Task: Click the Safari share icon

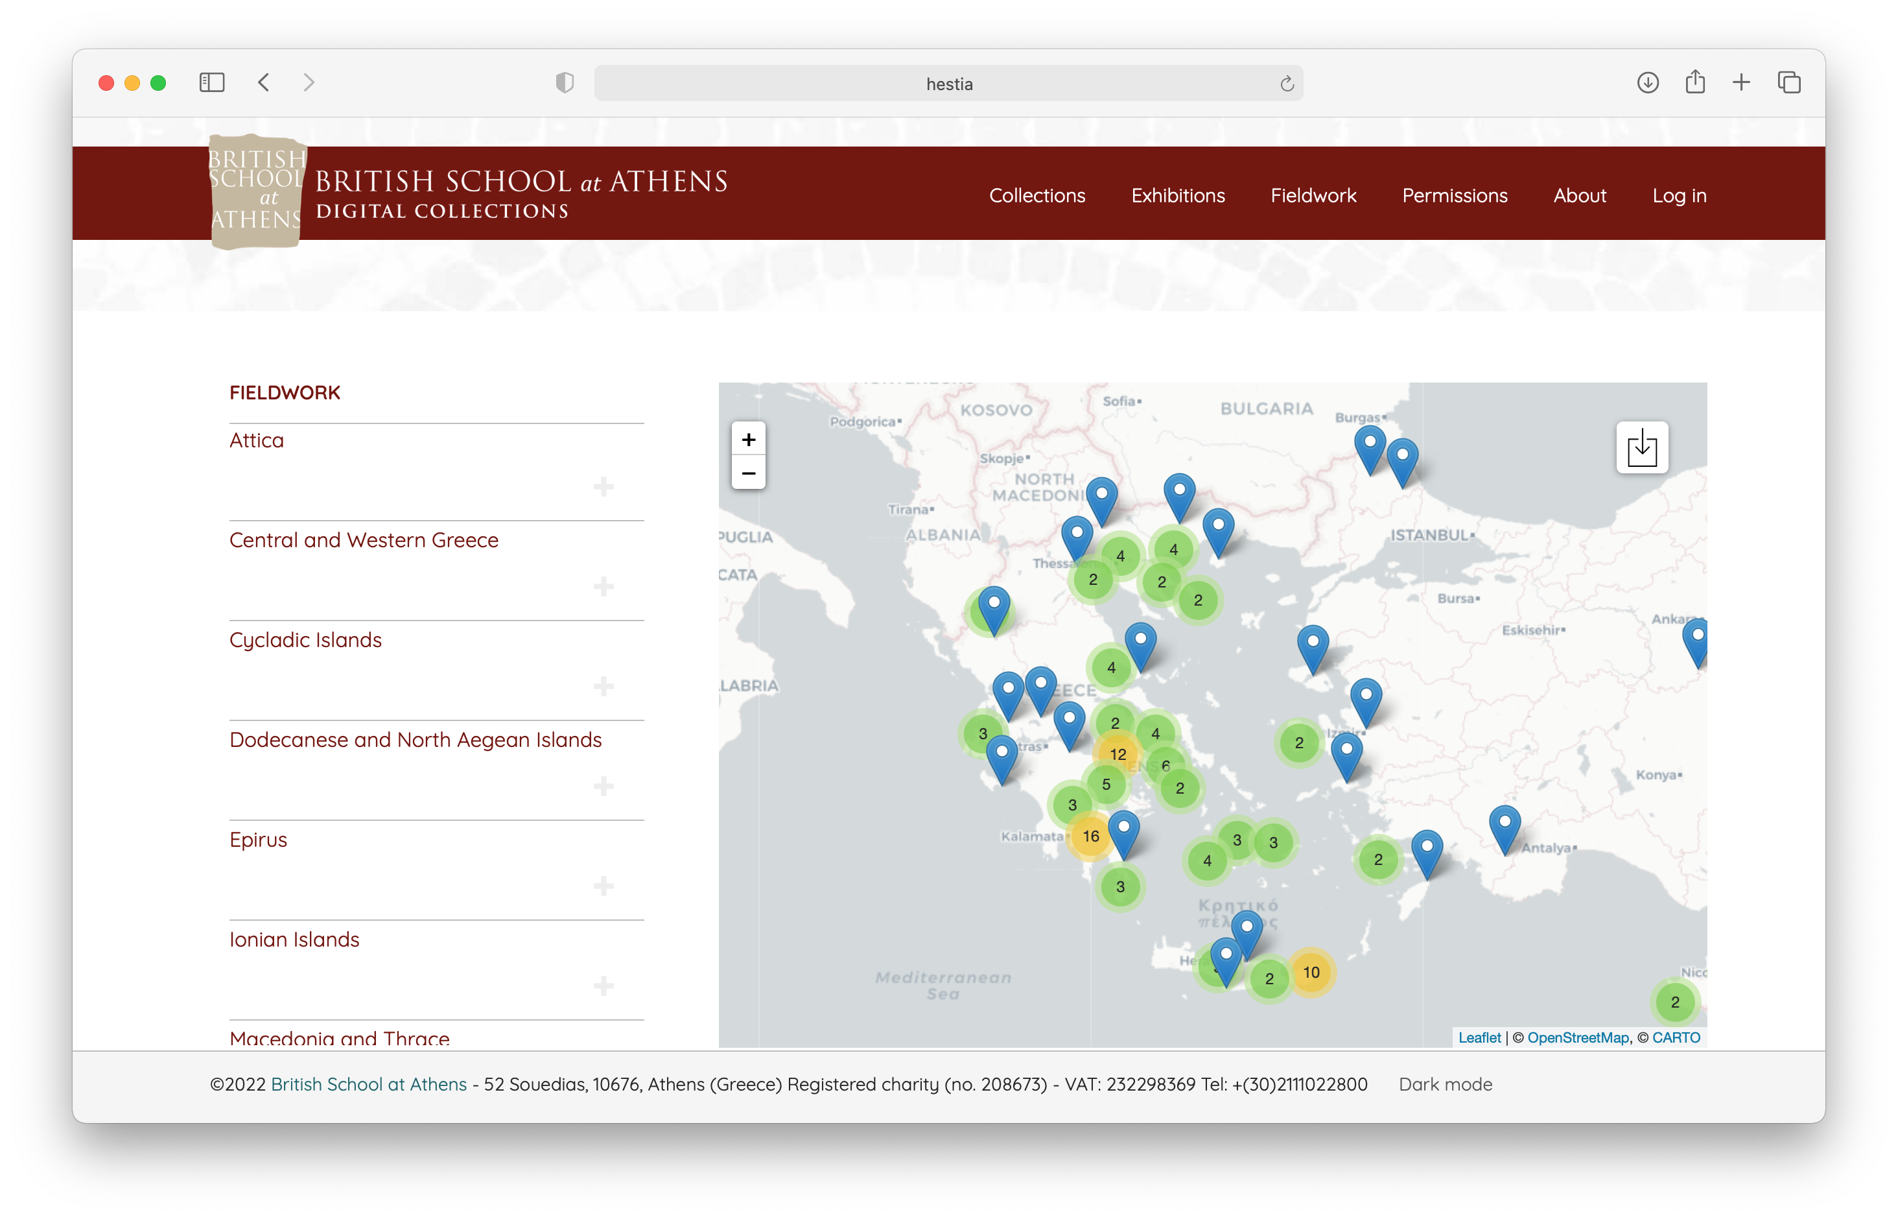Action: coord(1694,82)
